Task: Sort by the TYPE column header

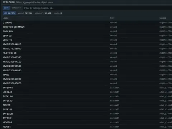Action: [112, 18]
